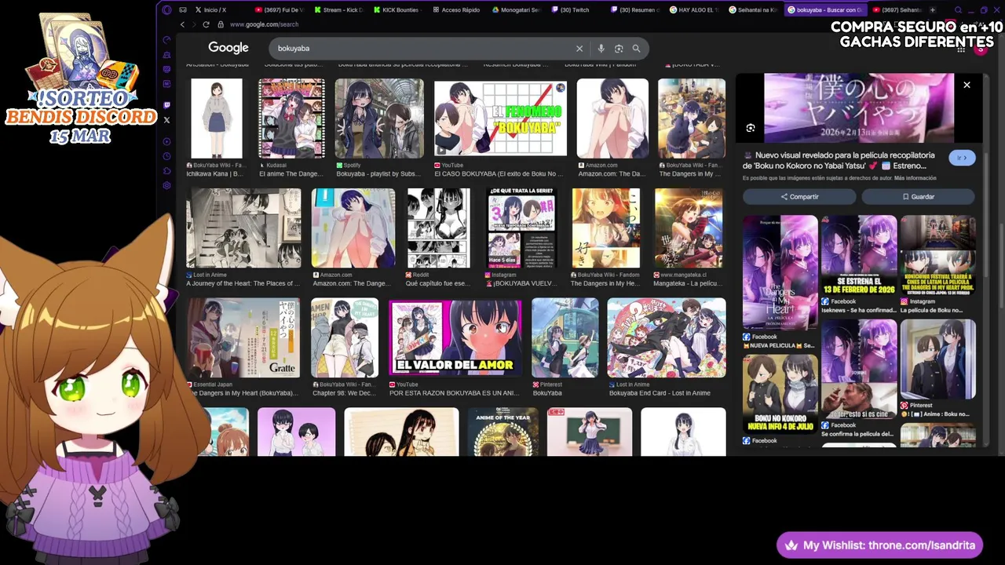Open the large preview image in the side panel

pos(859,108)
